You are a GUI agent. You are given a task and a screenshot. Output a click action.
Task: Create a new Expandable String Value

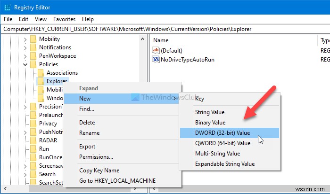click(x=230, y=163)
